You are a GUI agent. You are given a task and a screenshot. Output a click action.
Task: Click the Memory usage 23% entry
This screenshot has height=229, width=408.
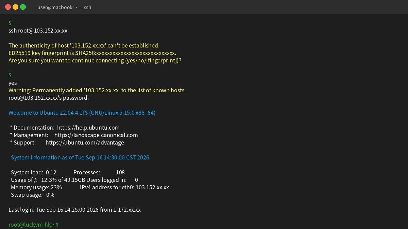point(36,187)
